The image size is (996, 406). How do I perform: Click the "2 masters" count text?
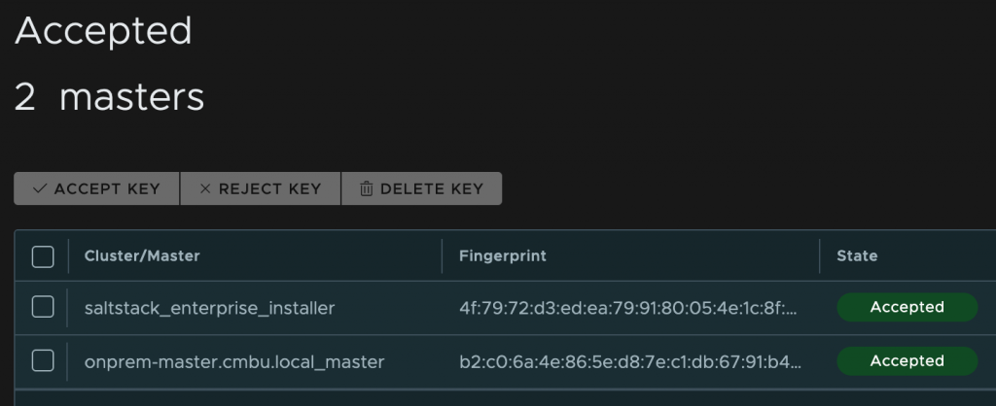(x=109, y=97)
